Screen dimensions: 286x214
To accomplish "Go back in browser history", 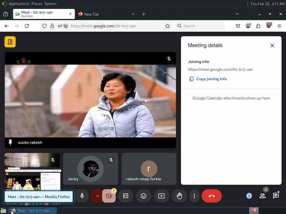I will click(x=7, y=26).
